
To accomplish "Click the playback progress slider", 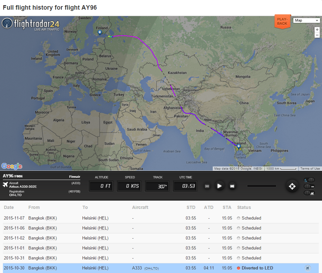I will pos(261,186).
